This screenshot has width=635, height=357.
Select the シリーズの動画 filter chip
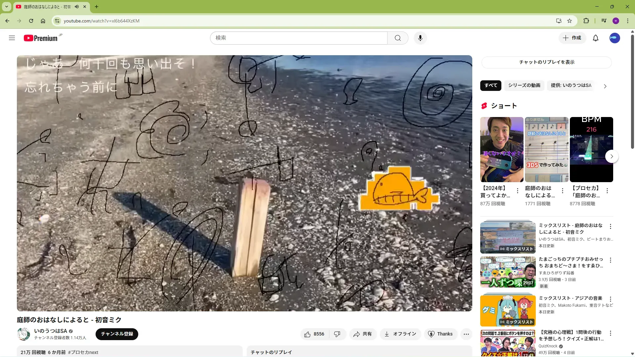point(524,85)
